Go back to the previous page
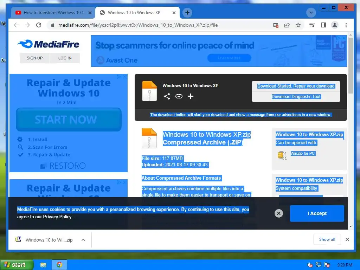Image resolution: width=360 pixels, height=270 pixels. (16, 25)
